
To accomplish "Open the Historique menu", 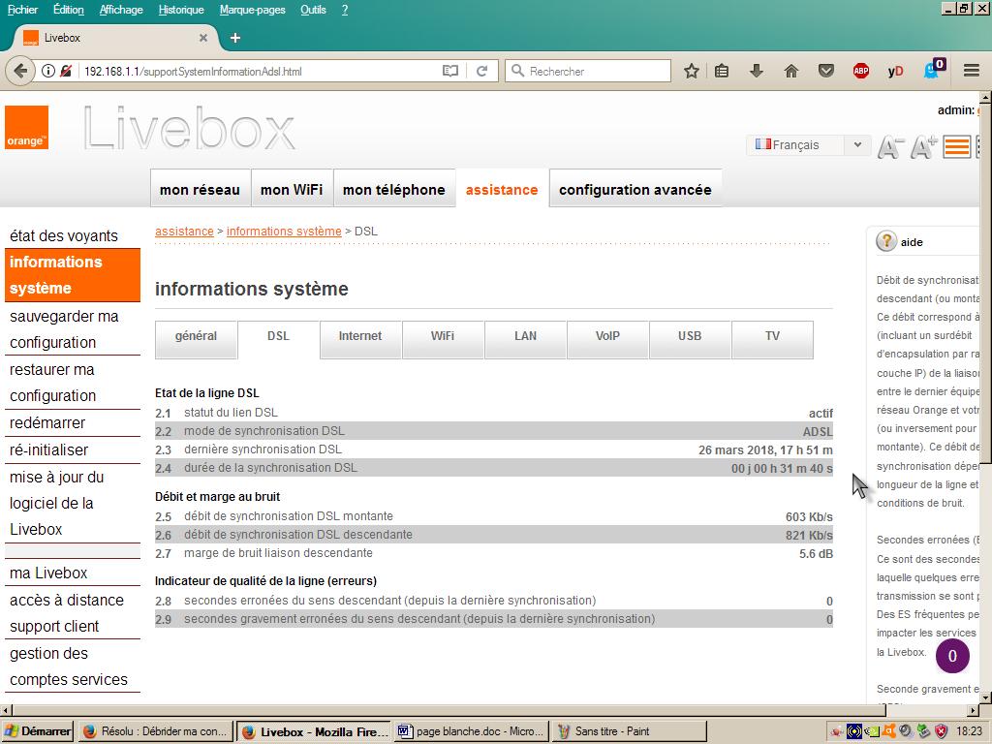I will pyautogui.click(x=180, y=10).
